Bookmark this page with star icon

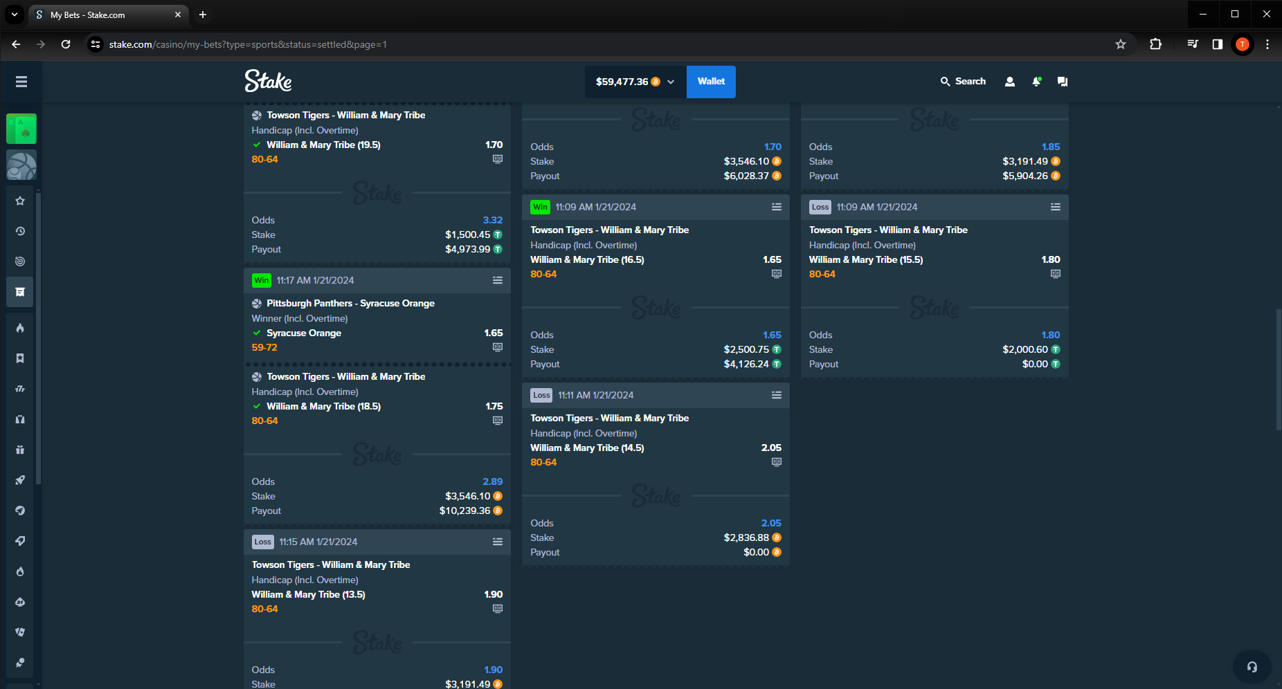coord(1121,44)
